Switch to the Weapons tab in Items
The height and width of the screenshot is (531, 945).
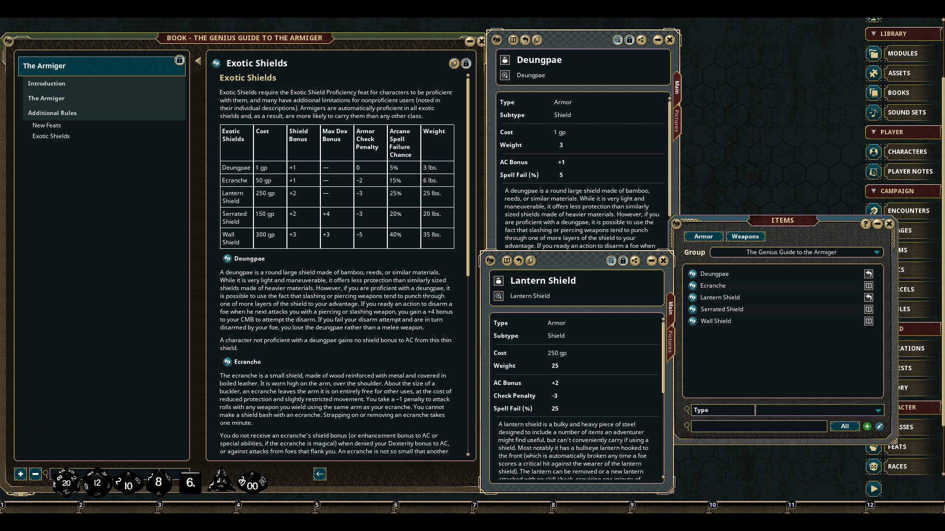click(x=745, y=236)
